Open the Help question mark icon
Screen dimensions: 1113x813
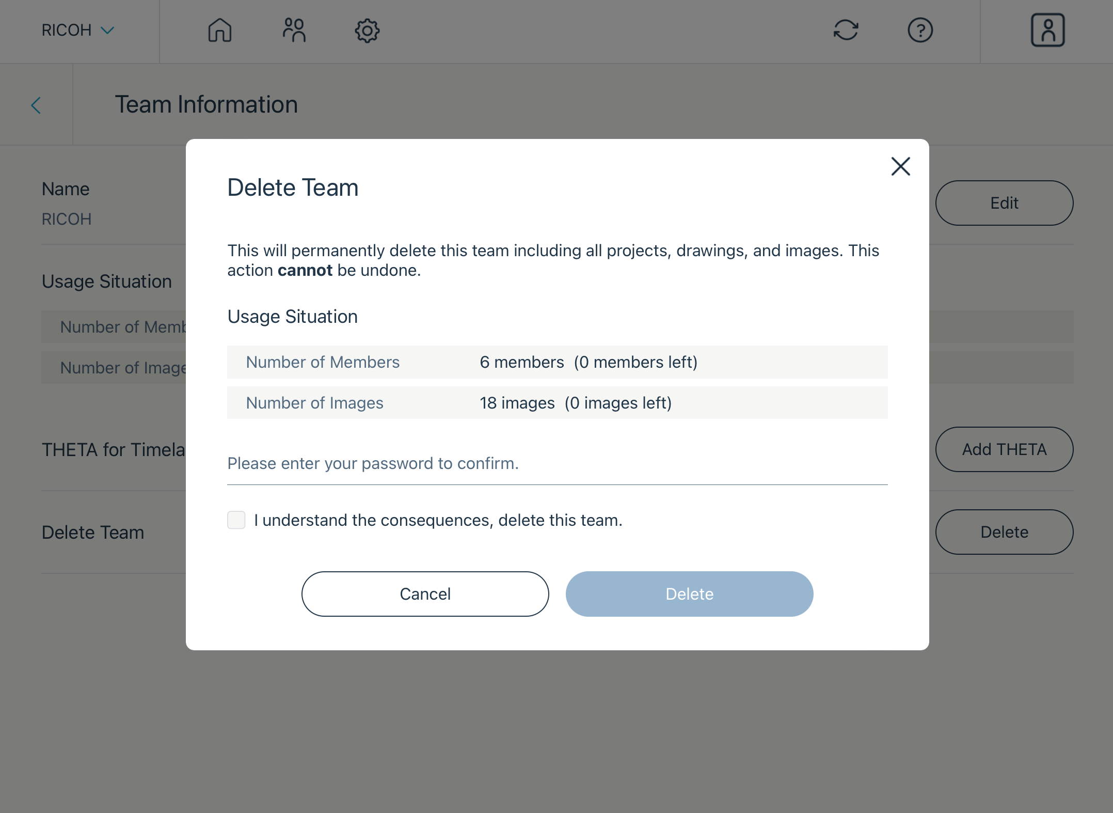tap(920, 30)
